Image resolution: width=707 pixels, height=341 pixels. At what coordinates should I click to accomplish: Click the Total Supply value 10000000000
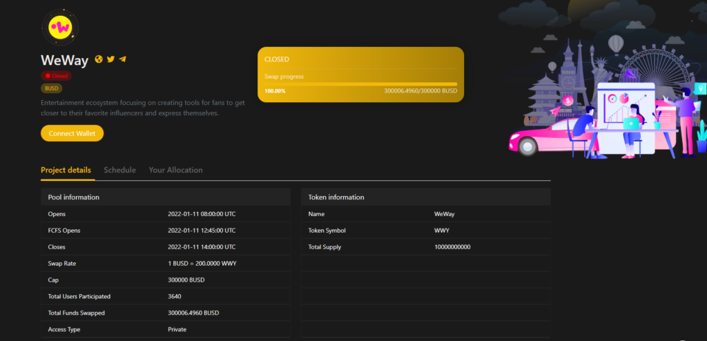click(x=452, y=247)
